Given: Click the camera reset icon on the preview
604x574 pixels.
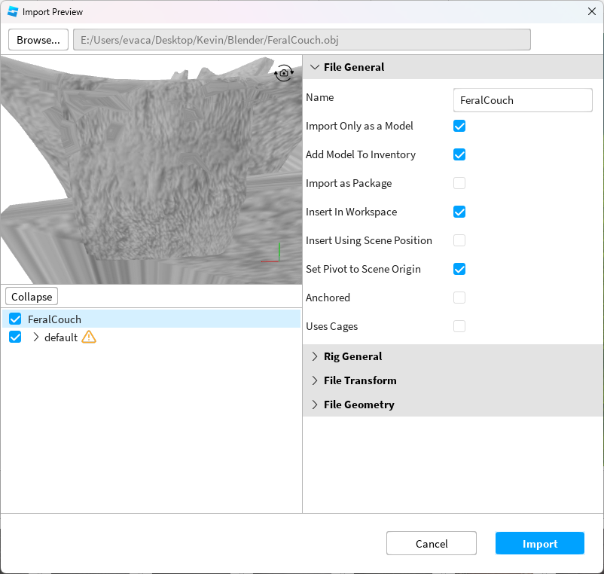Looking at the screenshot, I should coord(284,73).
